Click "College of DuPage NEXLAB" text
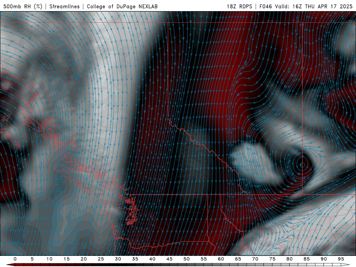 pos(122,6)
